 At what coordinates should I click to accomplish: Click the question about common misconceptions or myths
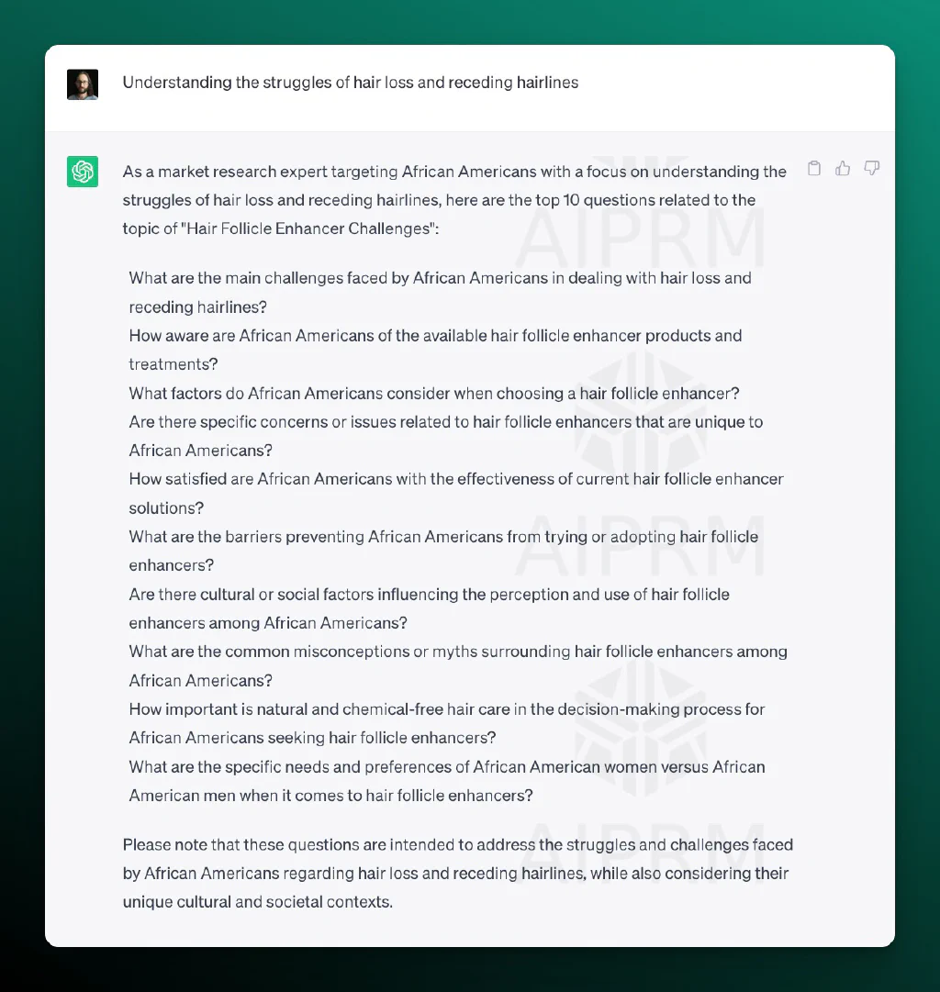(458, 666)
